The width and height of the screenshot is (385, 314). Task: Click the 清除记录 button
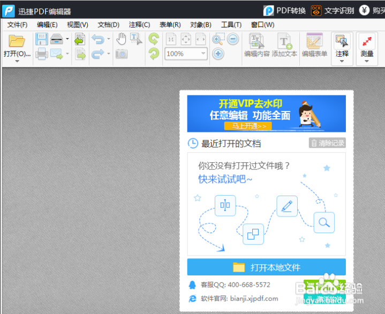tap(327, 143)
